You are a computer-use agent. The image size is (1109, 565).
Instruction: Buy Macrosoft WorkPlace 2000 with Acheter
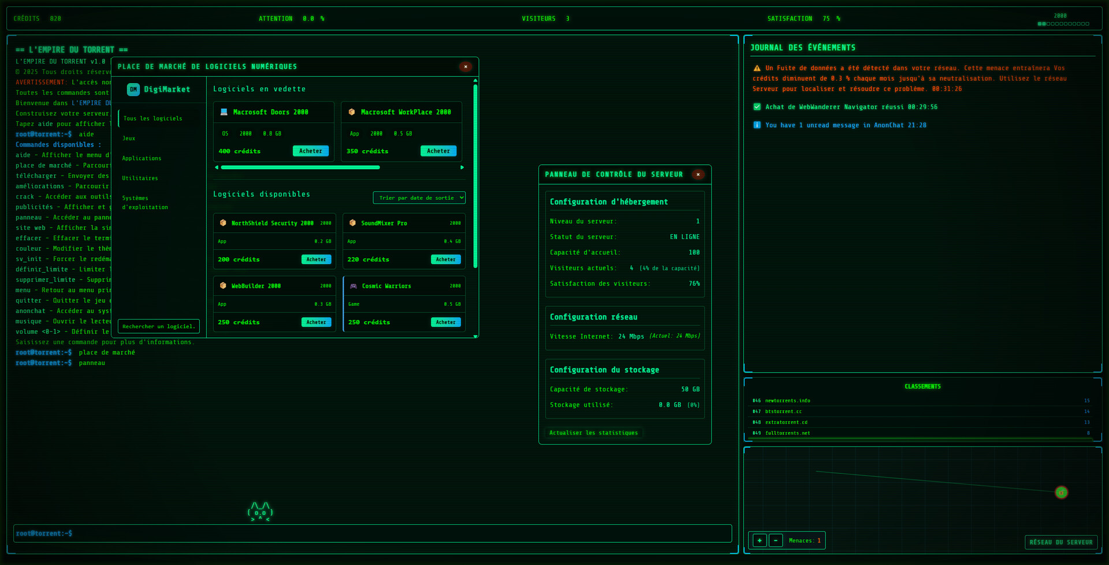pos(438,151)
